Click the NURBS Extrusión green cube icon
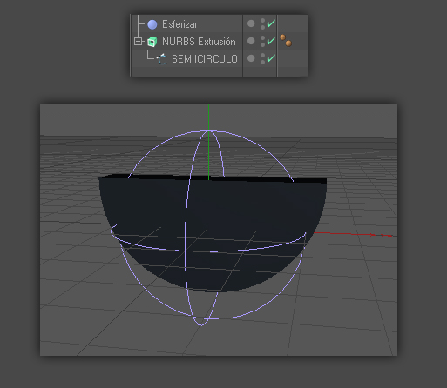This screenshot has width=447, height=388. point(152,42)
